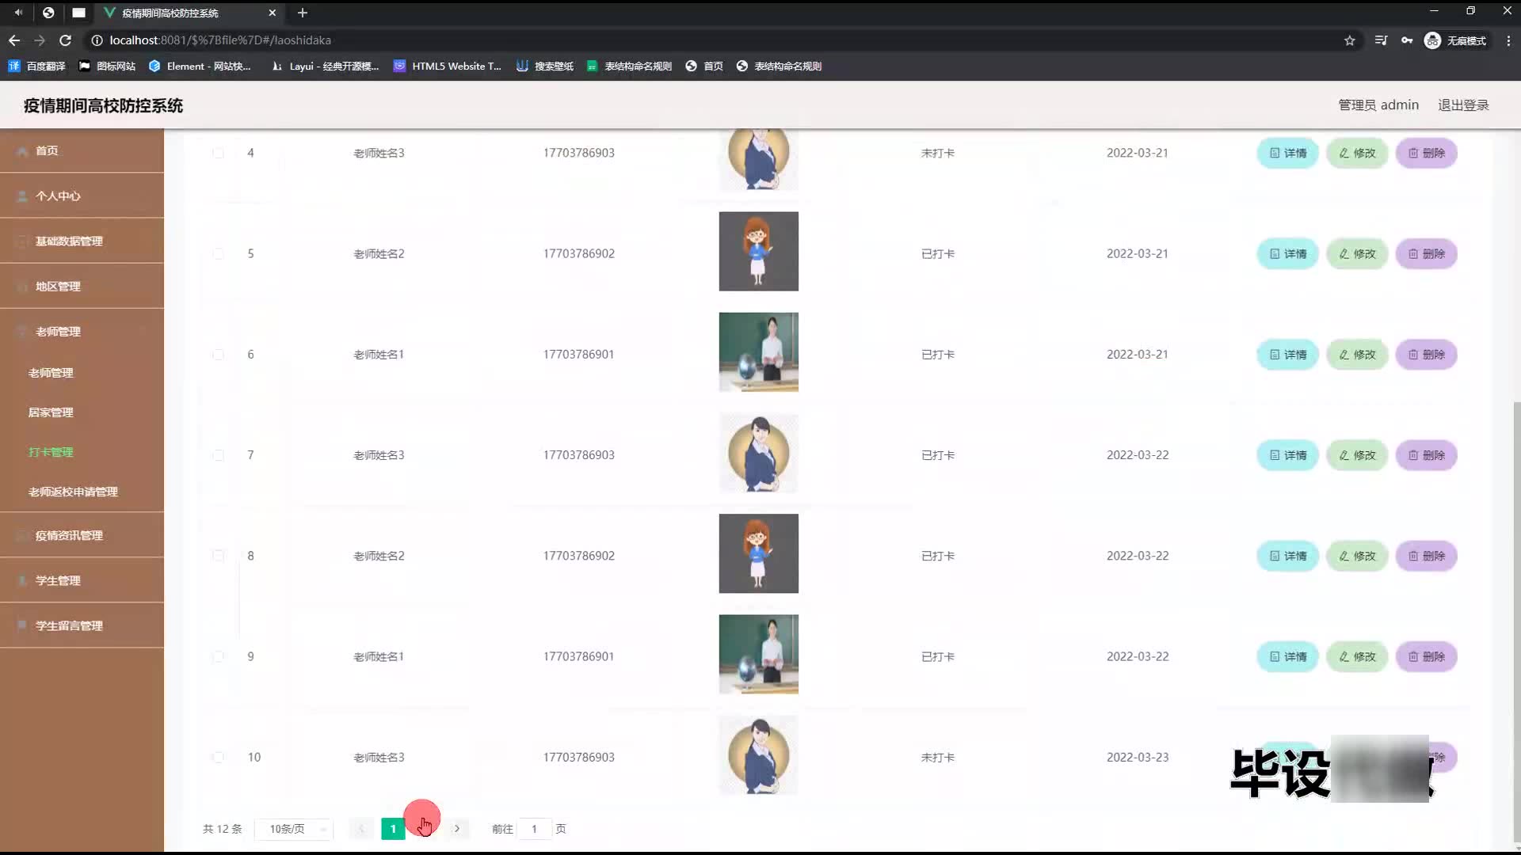Go to next page arrow

[x=457, y=829]
